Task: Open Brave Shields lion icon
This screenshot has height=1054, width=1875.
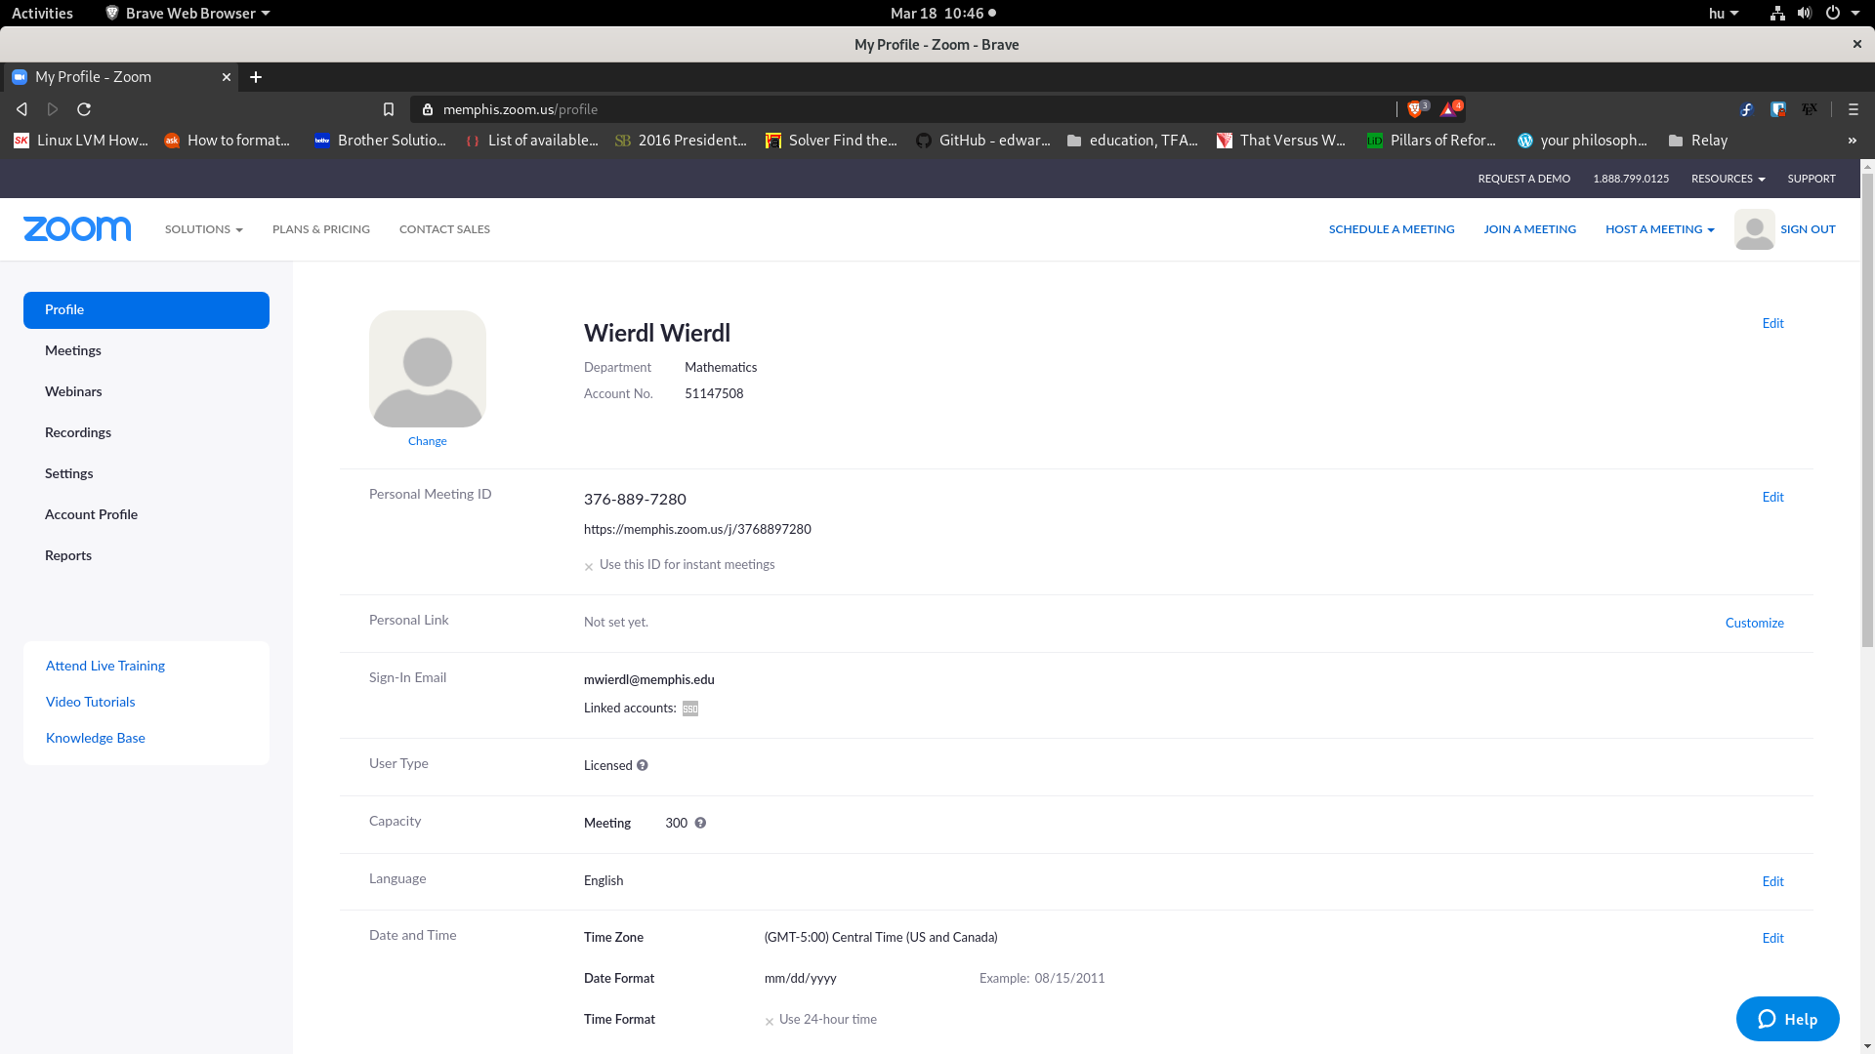Action: coord(1417,108)
